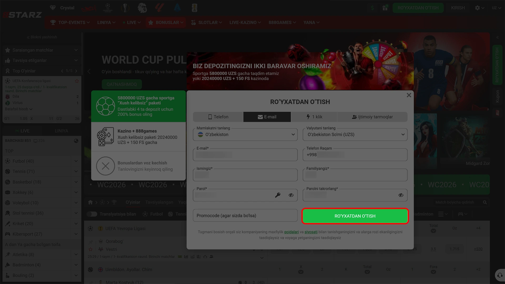Click the E-mail input field
Viewport: 505px width, 284px height.
coord(245,155)
